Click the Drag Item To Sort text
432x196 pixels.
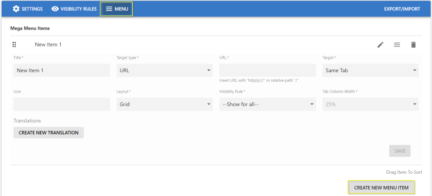(404, 172)
